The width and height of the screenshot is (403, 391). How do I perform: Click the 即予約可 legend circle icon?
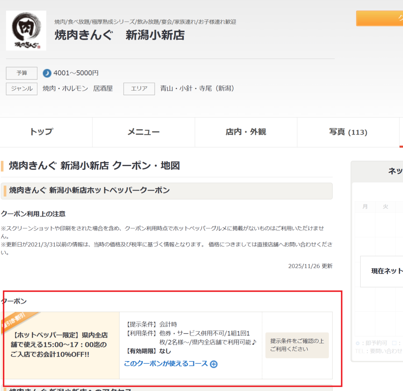[357, 343]
